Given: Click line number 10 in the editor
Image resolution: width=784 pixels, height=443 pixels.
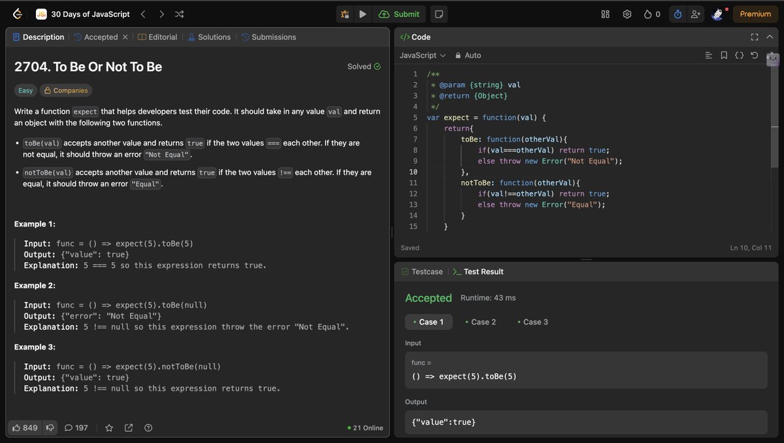Looking at the screenshot, I should coord(413,172).
